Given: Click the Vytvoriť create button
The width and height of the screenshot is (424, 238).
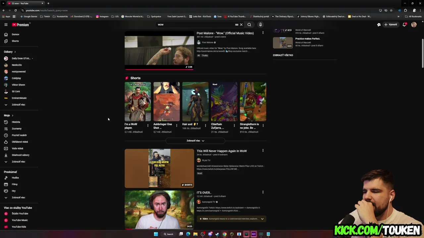Looking at the screenshot, I should pyautogui.click(x=391, y=25).
